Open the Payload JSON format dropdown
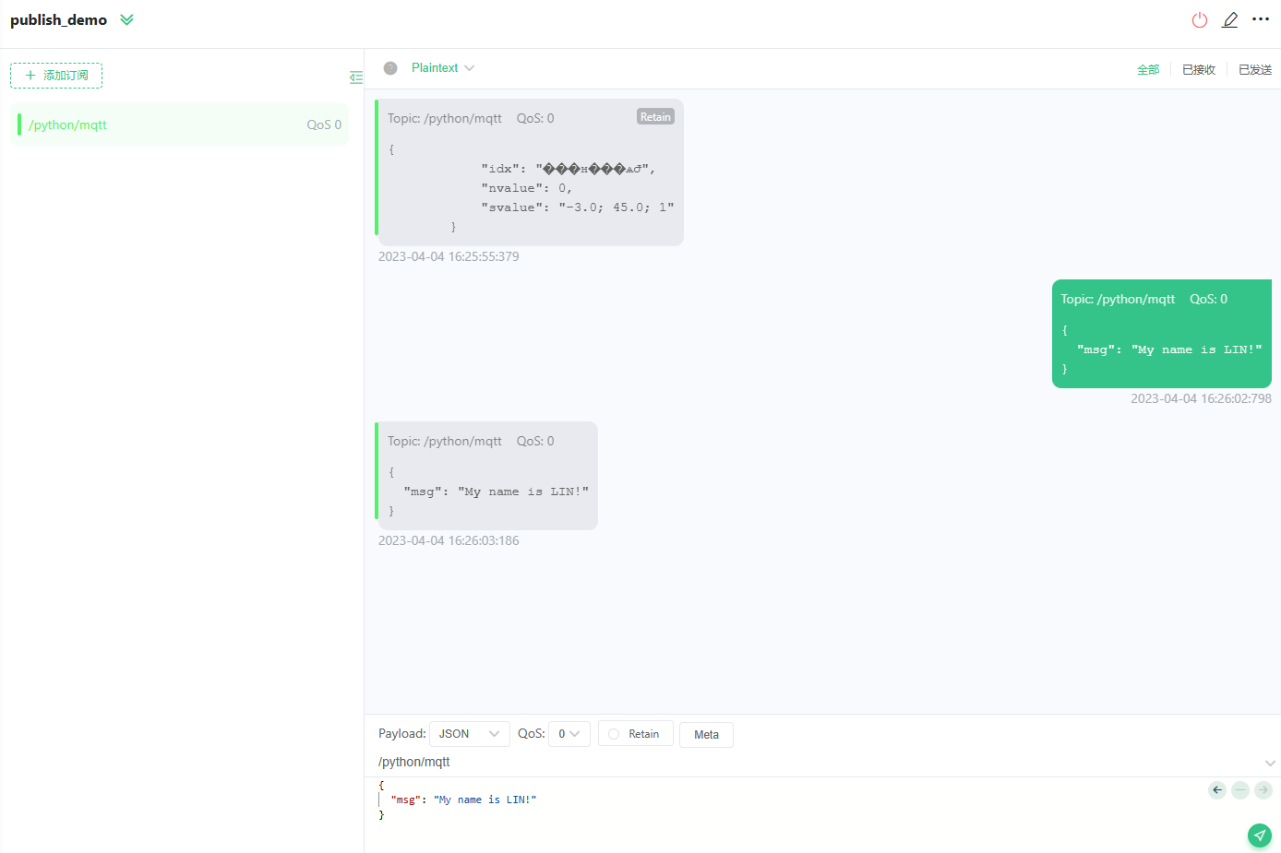The width and height of the screenshot is (1281, 853). coord(469,734)
